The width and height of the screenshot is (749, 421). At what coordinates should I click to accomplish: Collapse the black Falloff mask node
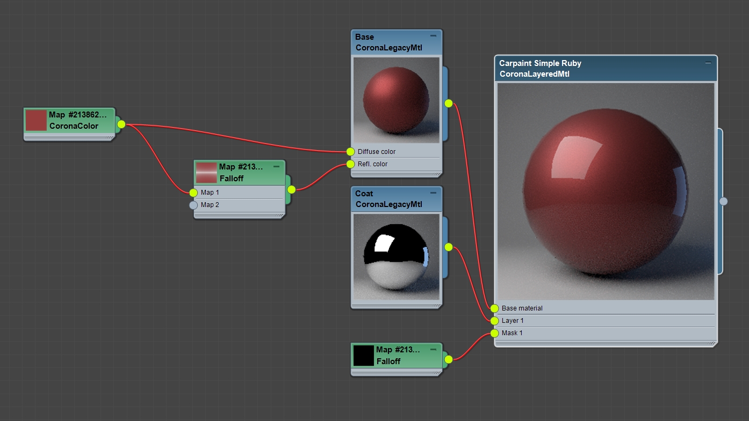click(x=433, y=349)
